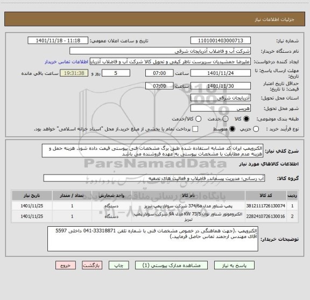The width and height of the screenshot is (310, 300).
Task: Click the چاپ print button
Action: pyautogui.click(x=119, y=266)
